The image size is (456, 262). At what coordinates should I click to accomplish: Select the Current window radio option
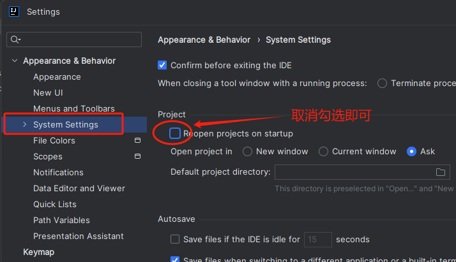(323, 151)
